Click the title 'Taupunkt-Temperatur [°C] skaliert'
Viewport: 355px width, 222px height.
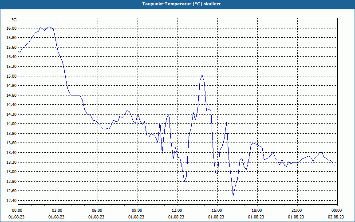pyautogui.click(x=181, y=4)
